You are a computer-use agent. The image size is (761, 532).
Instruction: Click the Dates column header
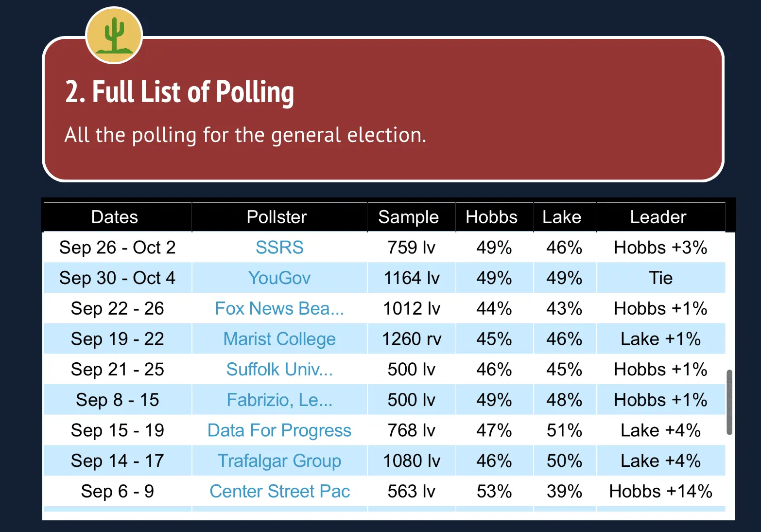(x=115, y=217)
